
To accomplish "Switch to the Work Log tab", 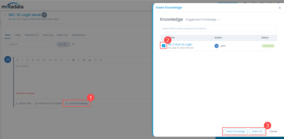I will pos(48,35).
